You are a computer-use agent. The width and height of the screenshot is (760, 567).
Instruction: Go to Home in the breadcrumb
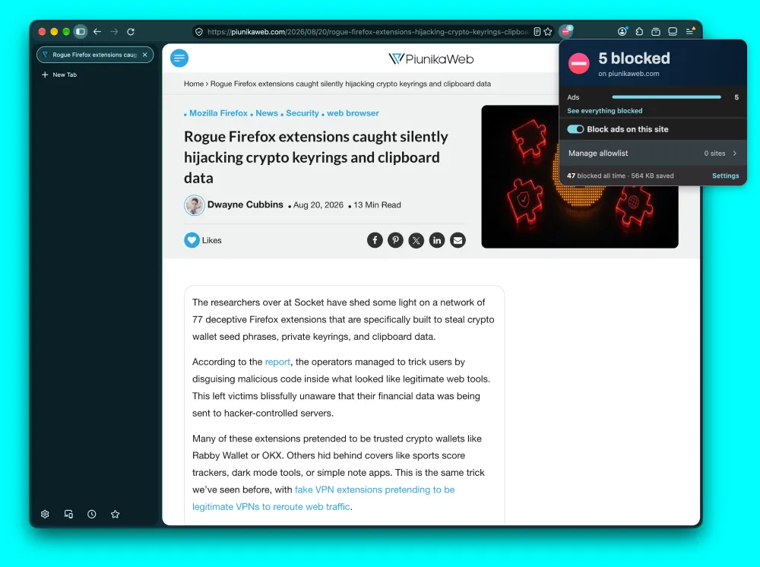tap(193, 84)
